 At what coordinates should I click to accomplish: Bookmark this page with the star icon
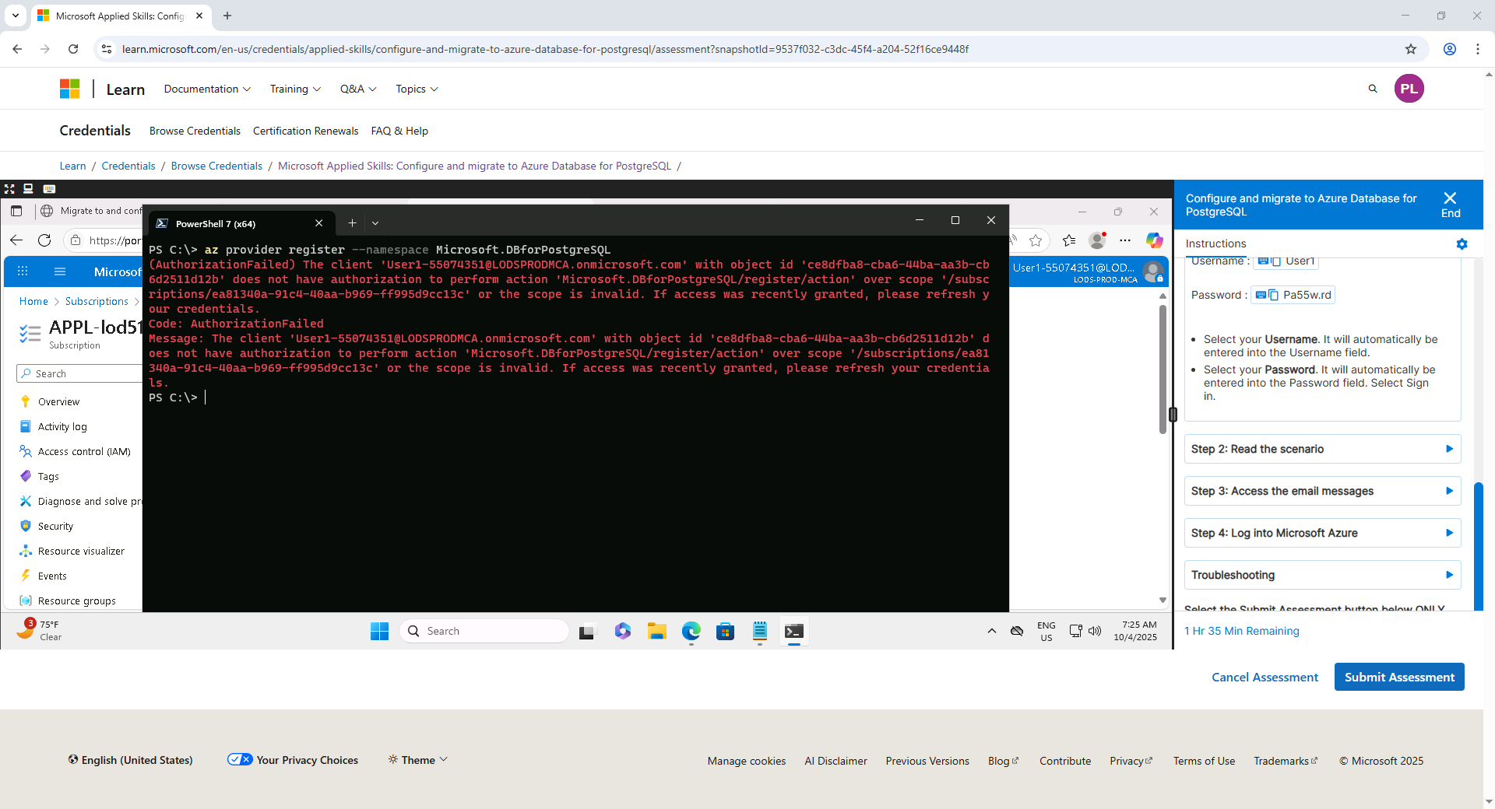pos(1411,49)
